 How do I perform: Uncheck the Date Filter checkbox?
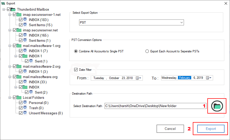pos(76,69)
